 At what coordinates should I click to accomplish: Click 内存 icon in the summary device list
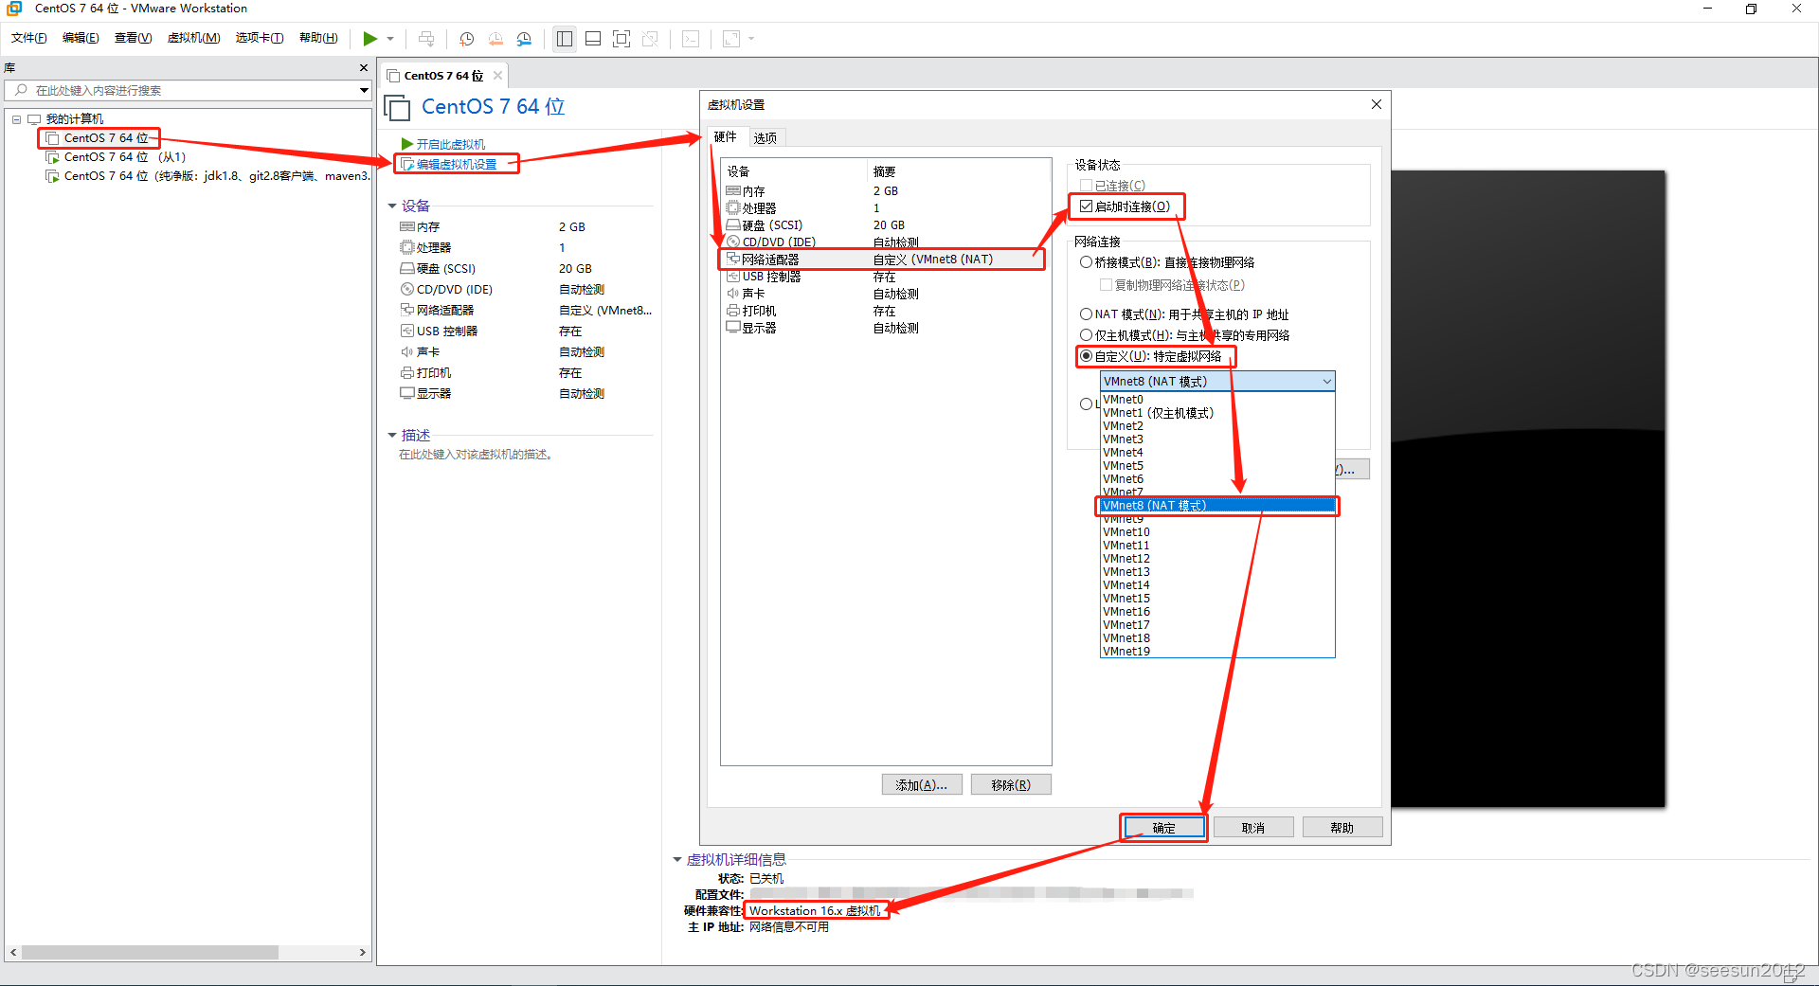407,226
